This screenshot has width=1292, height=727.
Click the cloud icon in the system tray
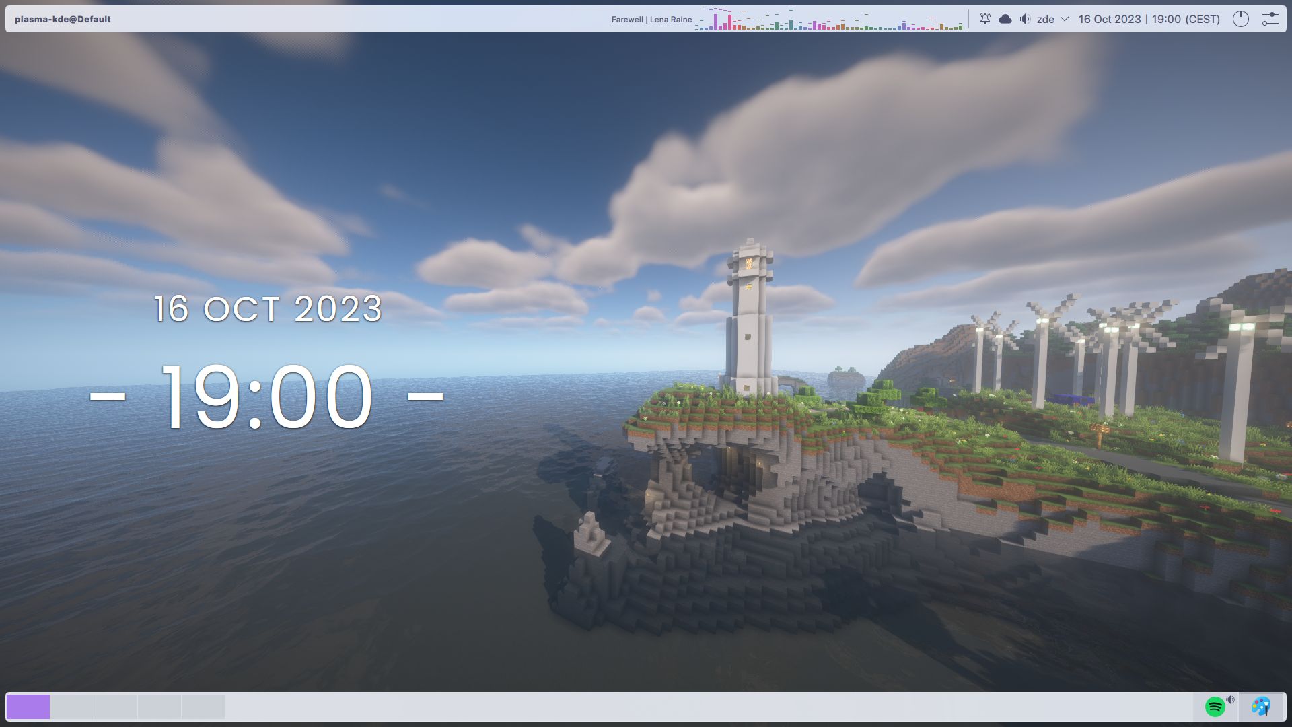coord(1005,19)
